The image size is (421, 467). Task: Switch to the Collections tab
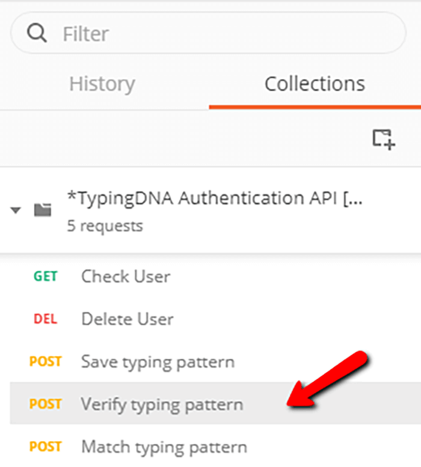tap(315, 83)
